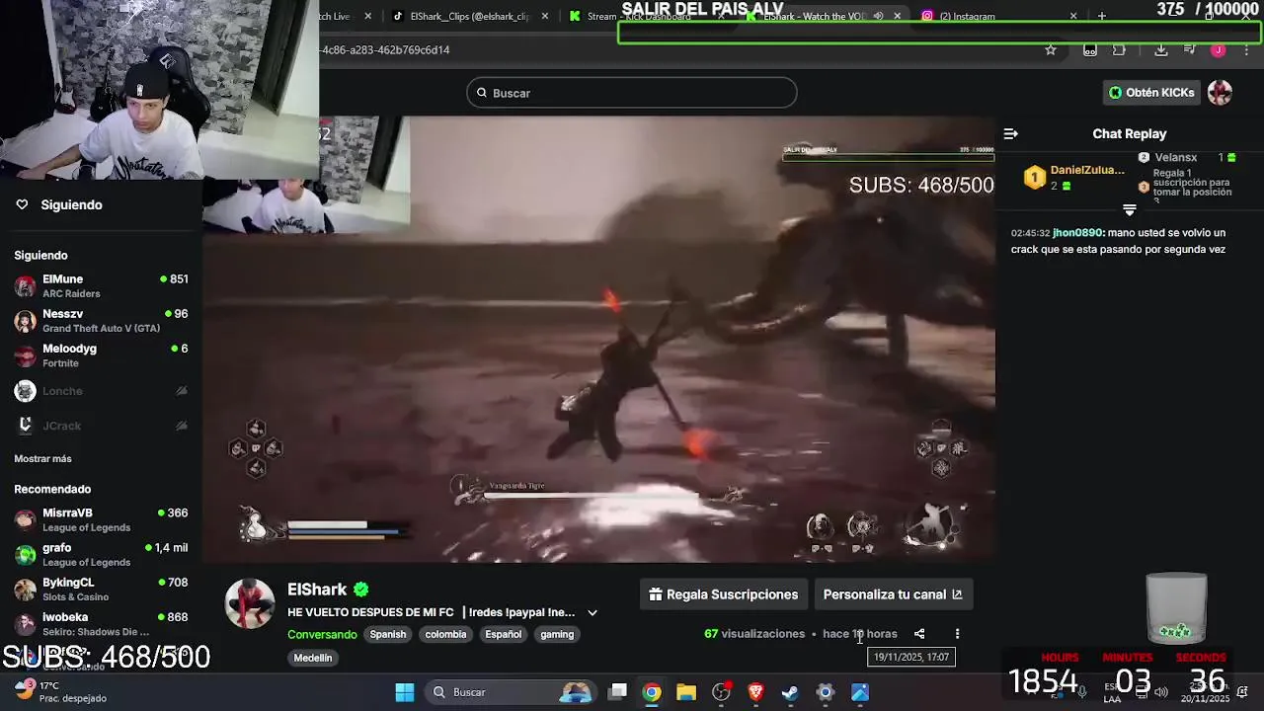Open Brave browser from the taskbar
This screenshot has width=1264, height=711.
click(755, 692)
